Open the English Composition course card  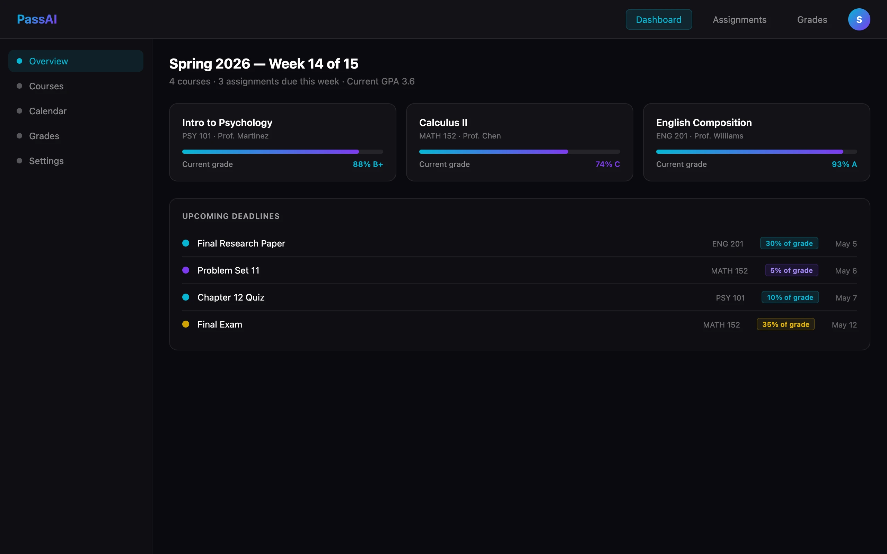[x=756, y=142]
